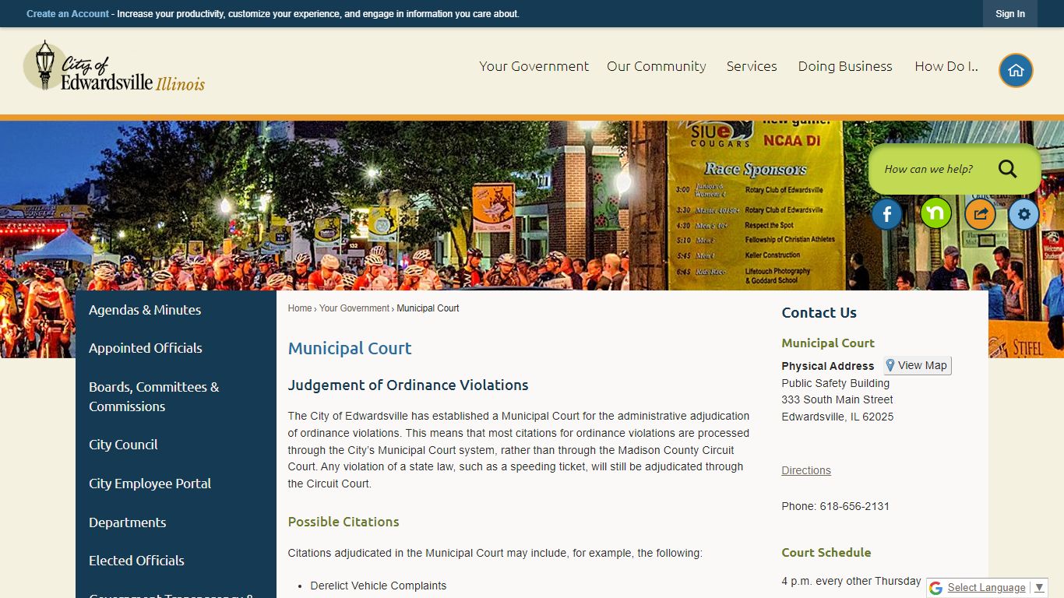Open the Select Language dropdown
Image resolution: width=1064 pixels, height=598 pixels.
[995, 588]
